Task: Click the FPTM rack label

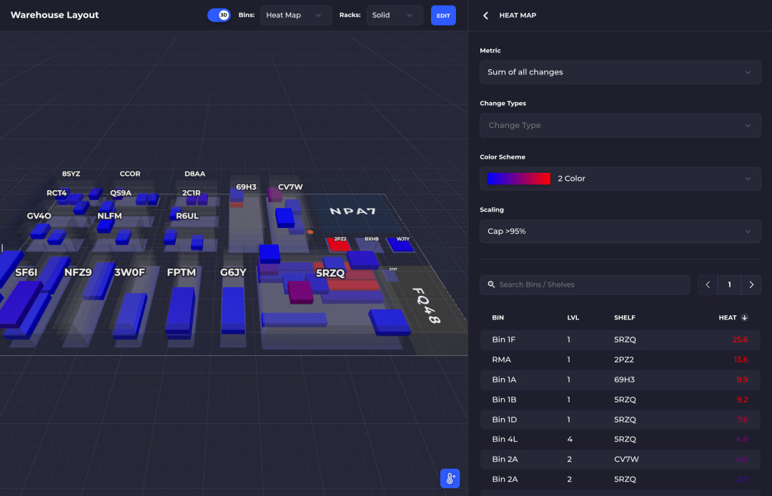Action: pyautogui.click(x=181, y=272)
